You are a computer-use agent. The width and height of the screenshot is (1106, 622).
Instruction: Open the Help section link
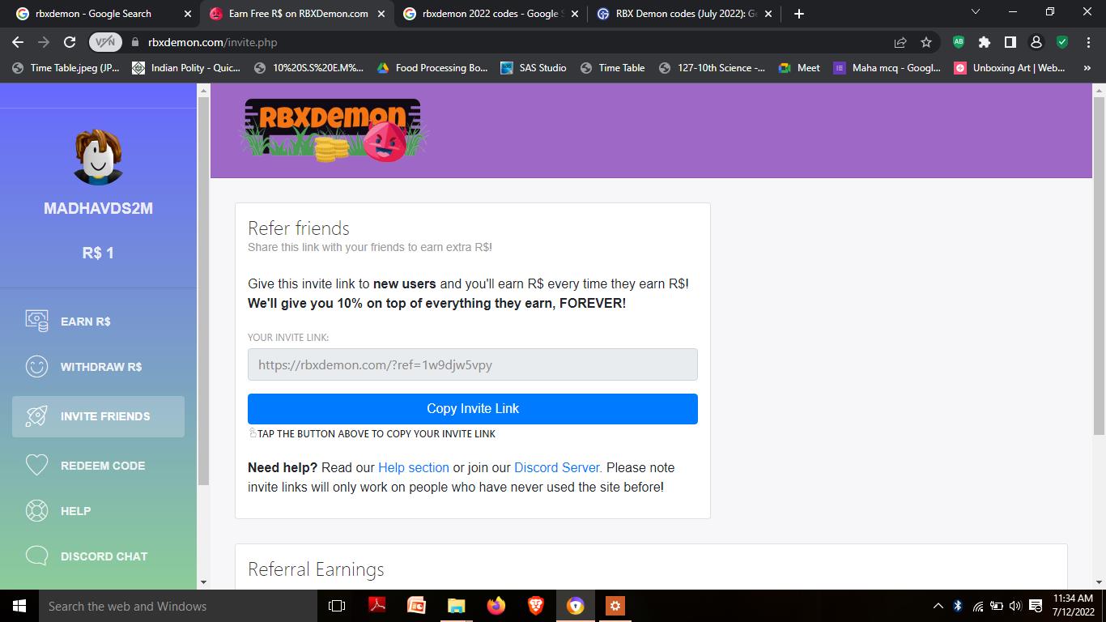pos(413,467)
